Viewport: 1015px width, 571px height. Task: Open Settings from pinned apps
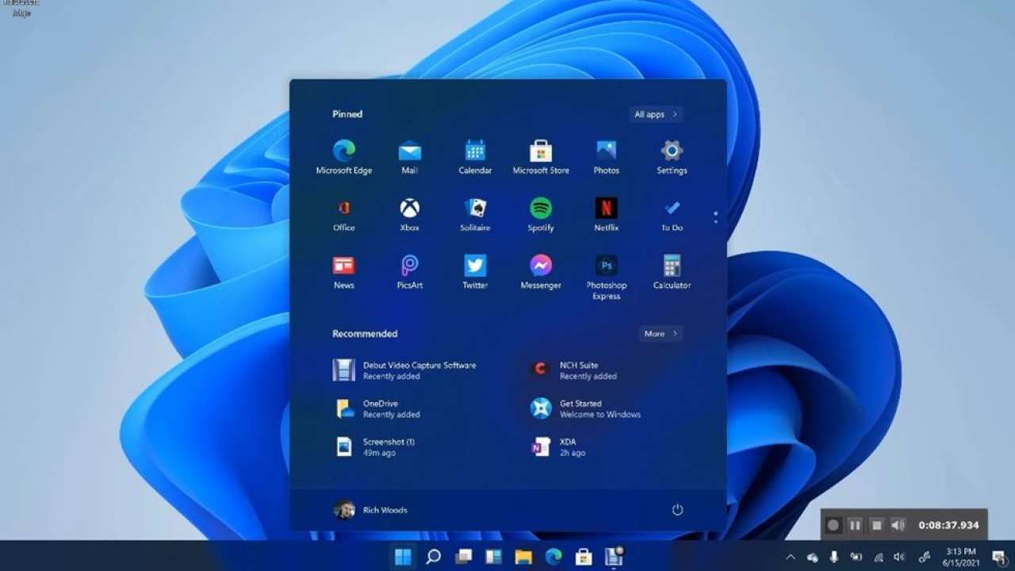coord(672,157)
